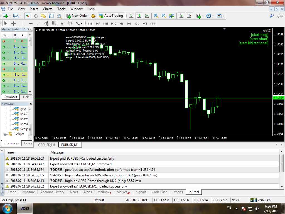285x214 pixels.
Task: Toggle the AutoTrading button
Action: [x=111, y=16]
